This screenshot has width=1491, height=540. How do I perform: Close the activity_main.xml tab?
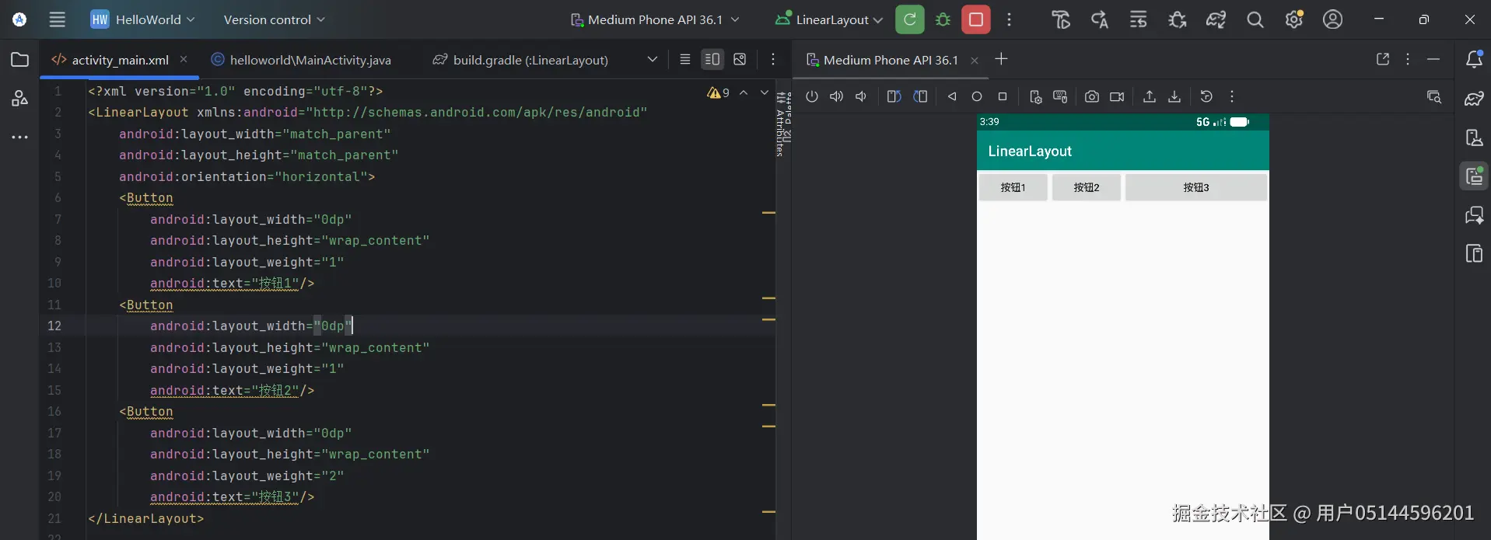pos(184,59)
